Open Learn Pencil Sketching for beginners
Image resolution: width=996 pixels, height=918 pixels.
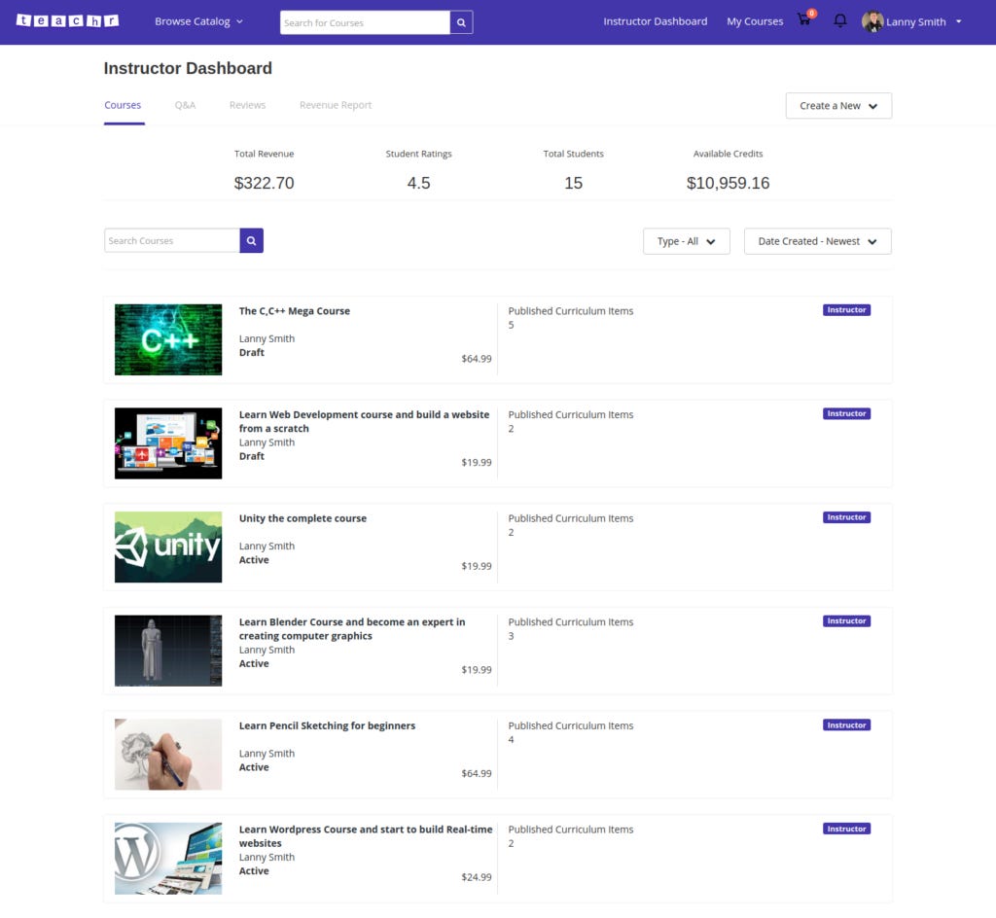tap(327, 725)
